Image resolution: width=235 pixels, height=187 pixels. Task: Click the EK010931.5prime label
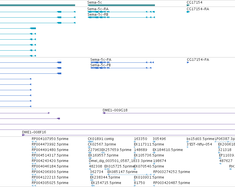point(149,177)
